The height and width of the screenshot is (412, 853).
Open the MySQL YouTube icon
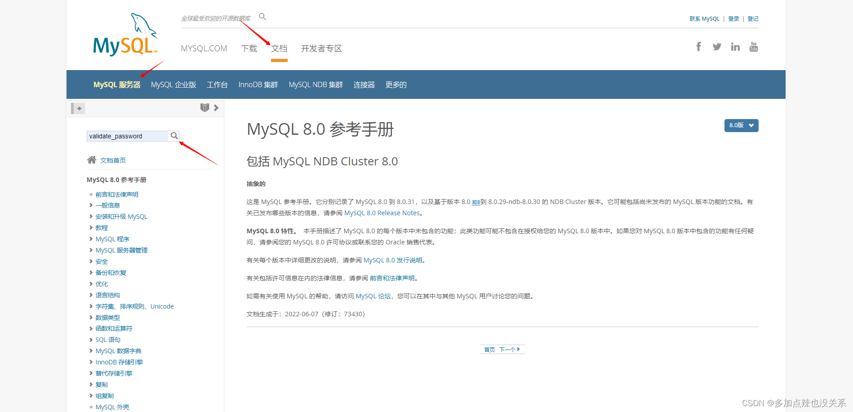[754, 47]
